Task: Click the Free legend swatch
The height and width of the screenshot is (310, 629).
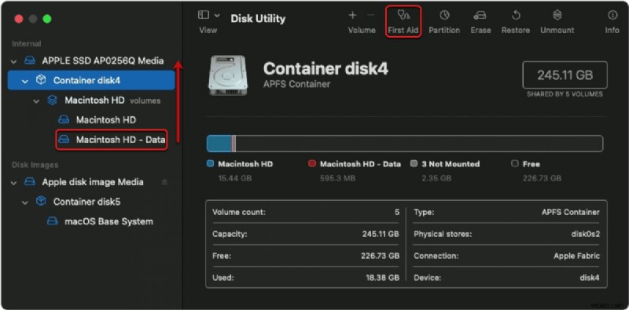Action: [x=515, y=164]
